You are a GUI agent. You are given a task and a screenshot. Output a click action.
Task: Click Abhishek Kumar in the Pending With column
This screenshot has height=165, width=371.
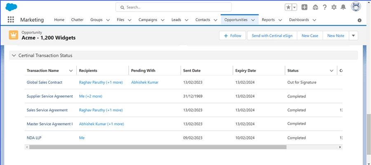tap(145, 82)
